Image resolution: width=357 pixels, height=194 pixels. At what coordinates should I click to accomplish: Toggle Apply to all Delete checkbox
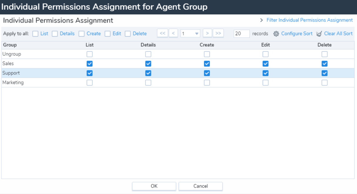pyautogui.click(x=128, y=34)
